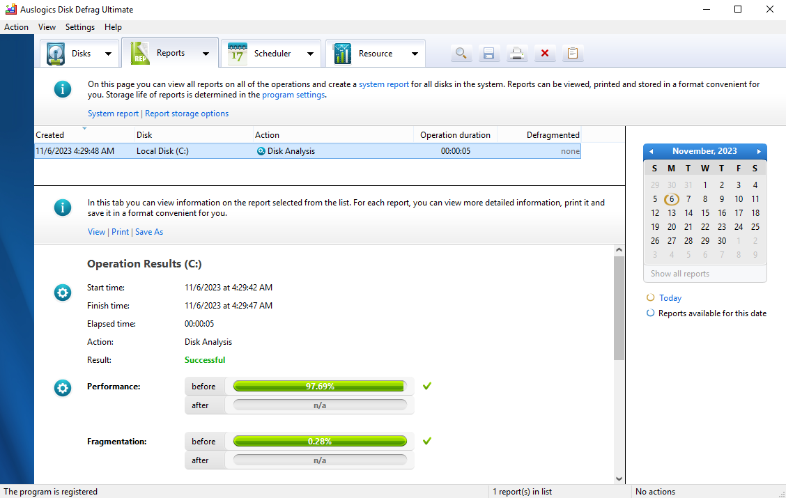
Task: Go to next month in calendar
Action: point(759,151)
